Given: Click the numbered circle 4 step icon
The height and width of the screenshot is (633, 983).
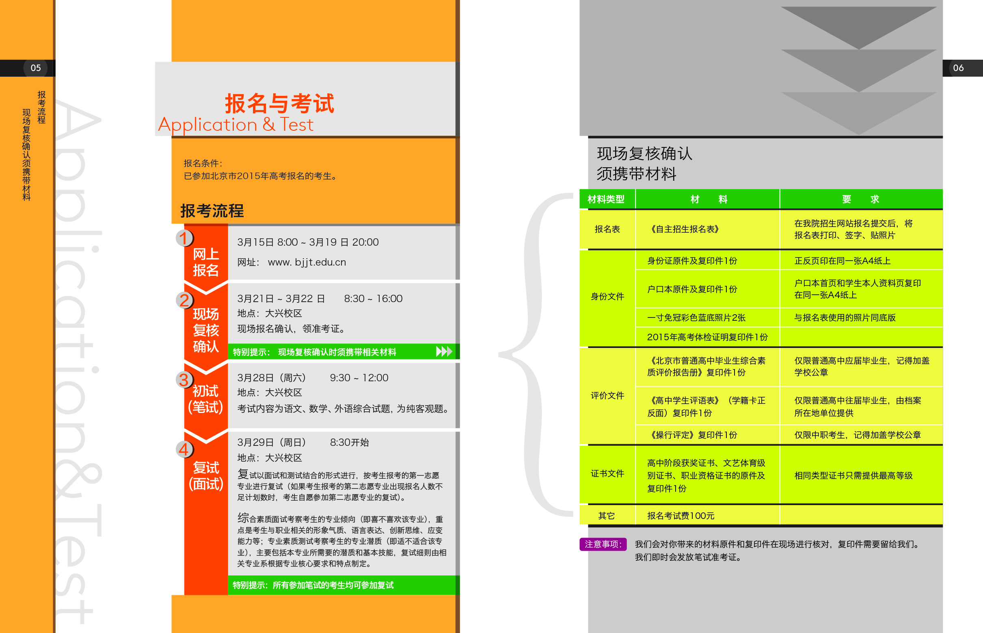Looking at the screenshot, I should 184,449.
